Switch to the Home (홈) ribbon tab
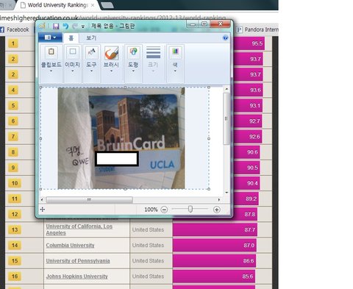 click(71, 38)
